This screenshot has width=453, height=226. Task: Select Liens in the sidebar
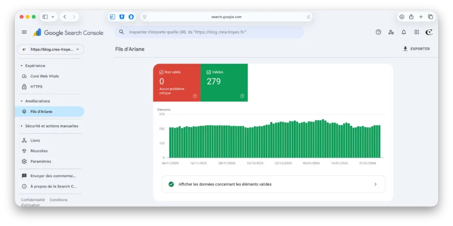click(35, 140)
